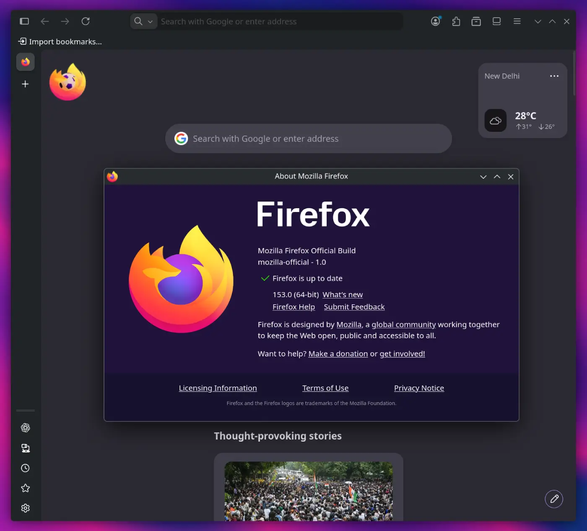
Task: Open the 28°C weather forecast
Action: click(526, 116)
